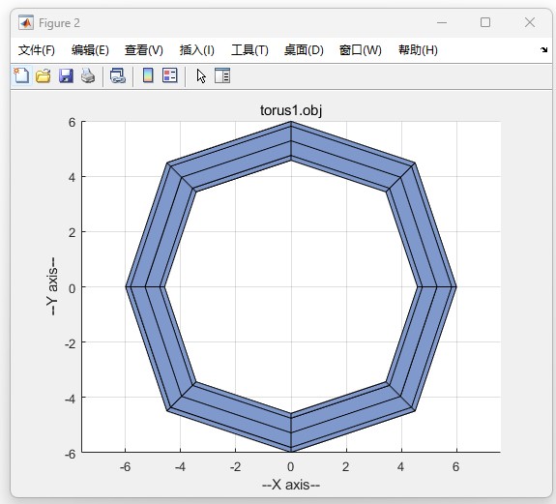Select the torus1.obj plot title
This screenshot has height=504, width=556.
[x=291, y=110]
